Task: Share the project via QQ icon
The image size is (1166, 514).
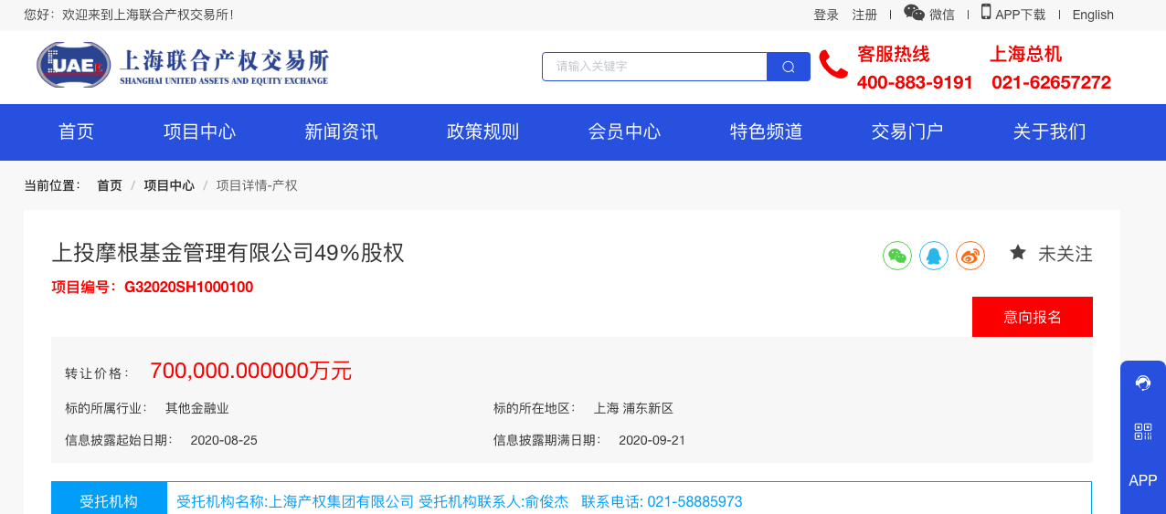Action: click(x=934, y=256)
